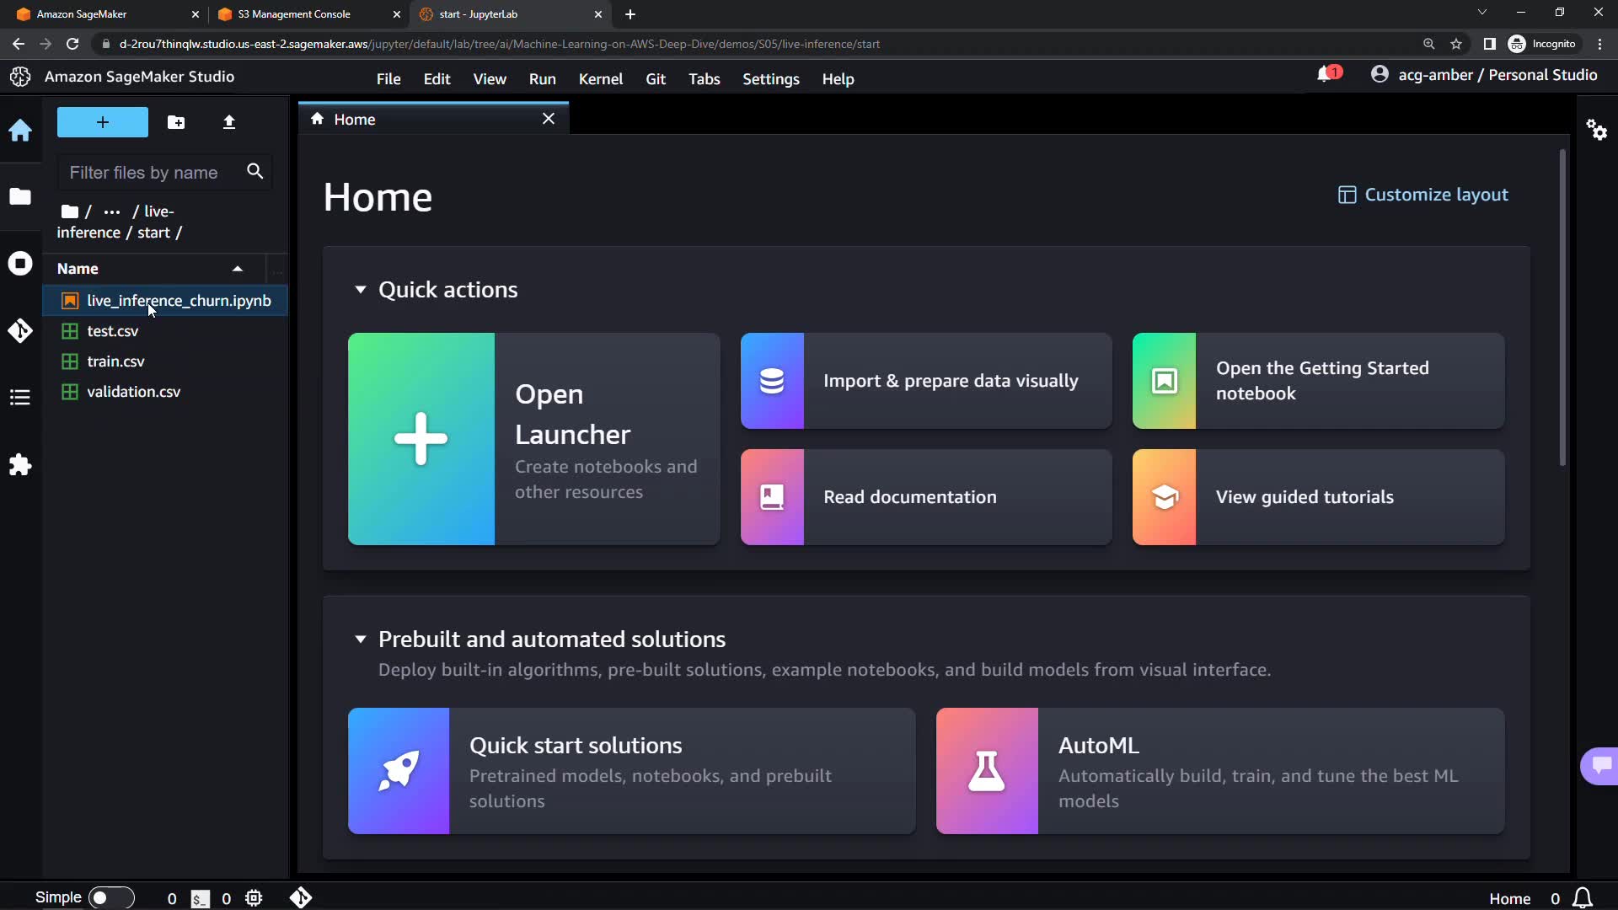Open the Kernel menu
The width and height of the screenshot is (1618, 910).
pos(600,79)
